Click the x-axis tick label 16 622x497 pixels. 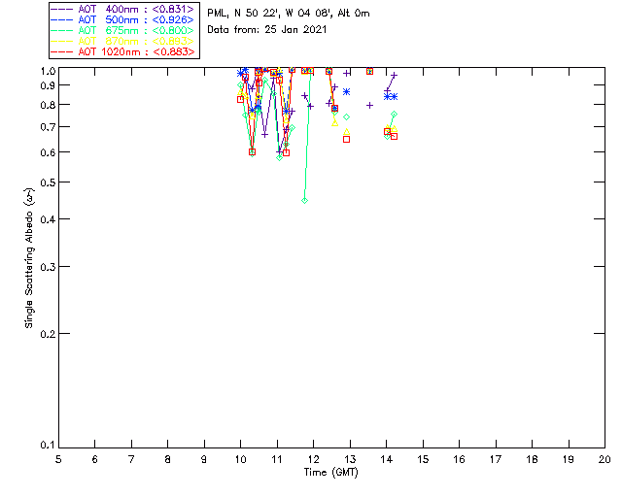(460, 460)
